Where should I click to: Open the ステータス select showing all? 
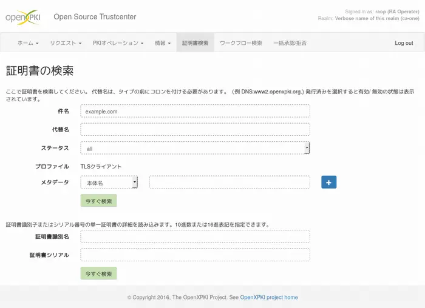(x=195, y=148)
